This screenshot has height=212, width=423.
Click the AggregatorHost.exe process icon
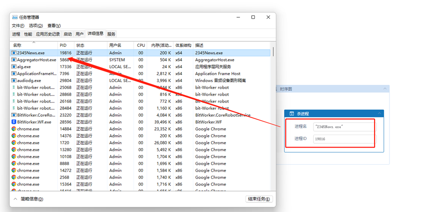click(14, 60)
